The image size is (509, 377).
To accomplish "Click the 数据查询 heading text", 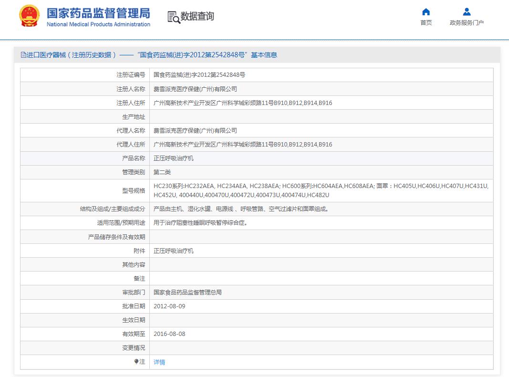I will click(x=197, y=16).
